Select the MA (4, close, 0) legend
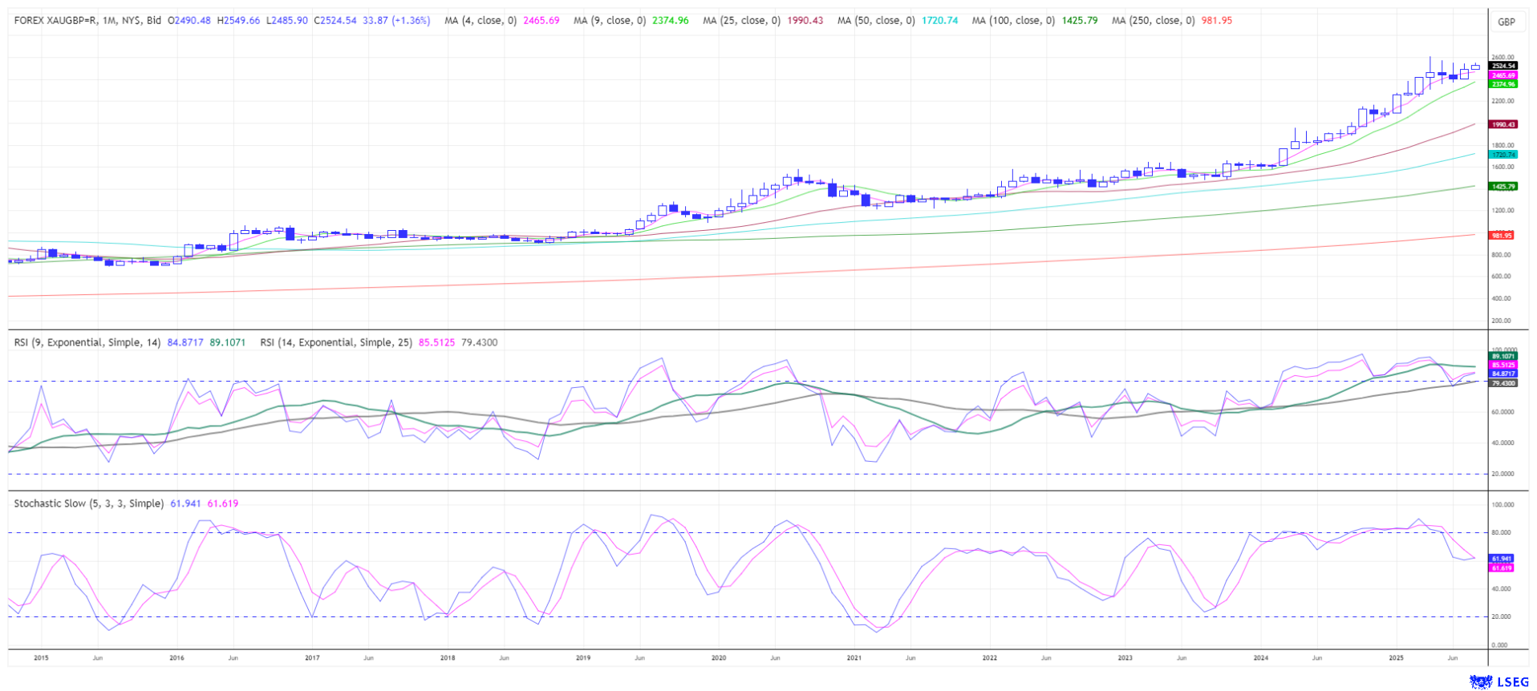 pos(481,21)
